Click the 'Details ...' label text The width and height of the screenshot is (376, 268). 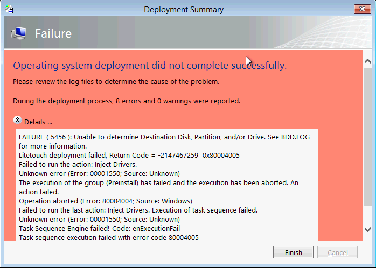(38, 122)
